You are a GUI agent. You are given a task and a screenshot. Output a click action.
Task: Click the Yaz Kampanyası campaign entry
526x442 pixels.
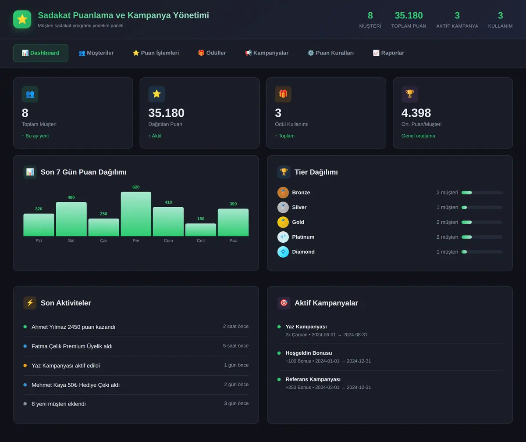point(390,331)
